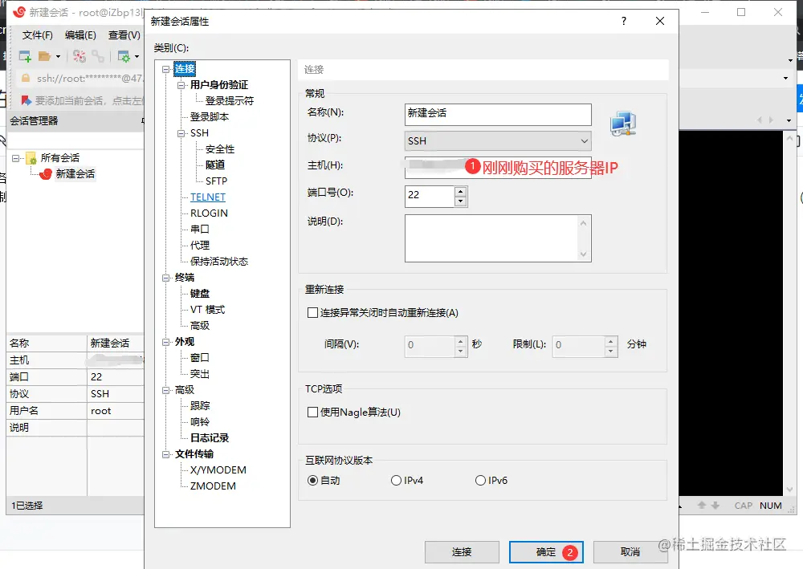The height and width of the screenshot is (569, 803).
Task: Click the 名称 input field
Action: click(x=498, y=115)
